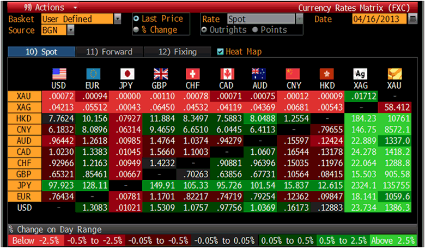The width and height of the screenshot is (425, 248).
Task: Open the date calendar picker icon
Action: pos(413,19)
